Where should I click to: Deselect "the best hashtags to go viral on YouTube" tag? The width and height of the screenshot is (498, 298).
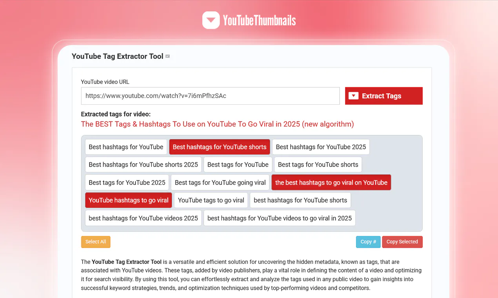pyautogui.click(x=331, y=182)
